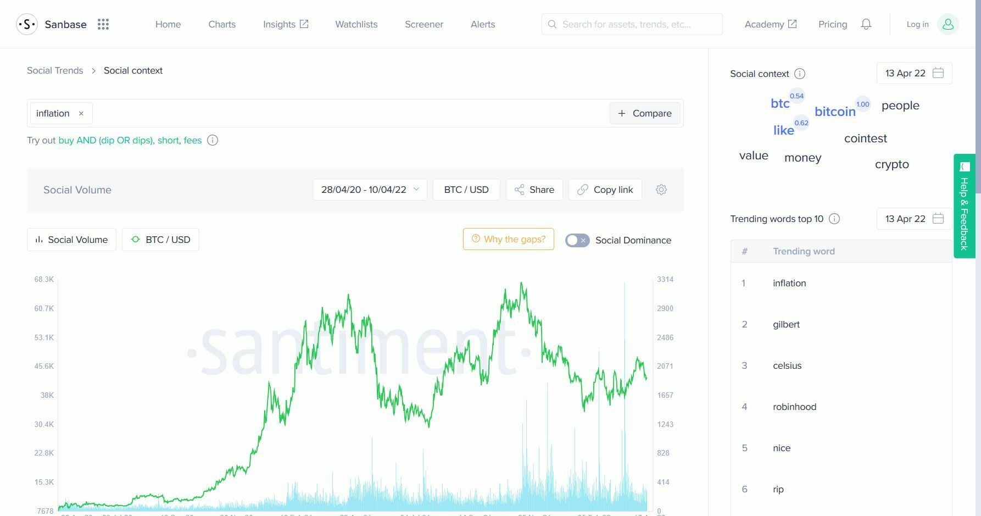Open the Watchlists menu item
The width and height of the screenshot is (981, 516).
coord(356,24)
